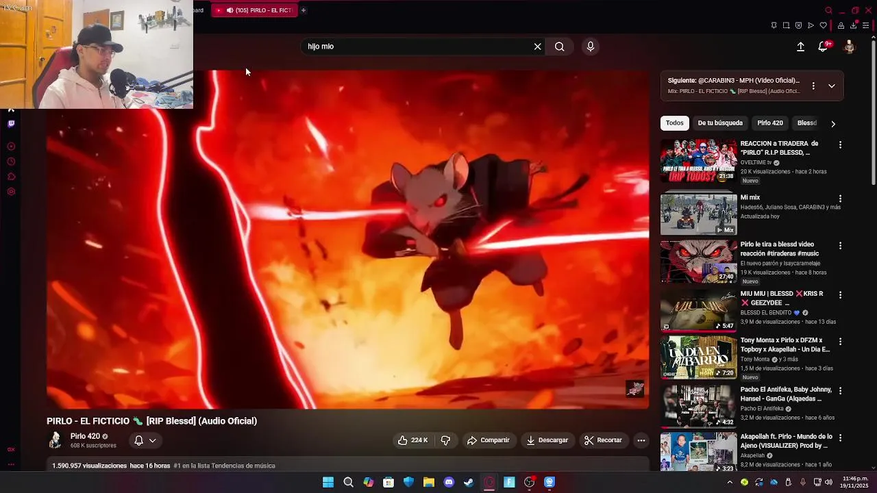
Task: Open browser tab search magnifier
Action: coord(828,10)
